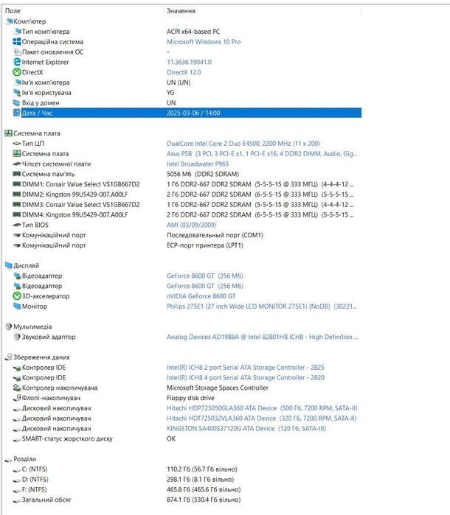Click the Windows logo icon beside Операційна система
Image resolution: width=450 pixels, height=515 pixels.
click(x=17, y=42)
